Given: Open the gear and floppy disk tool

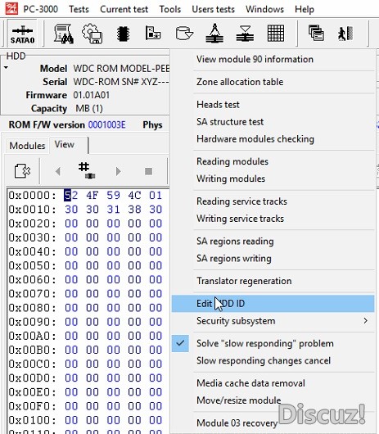Looking at the screenshot, I should click(x=92, y=34).
